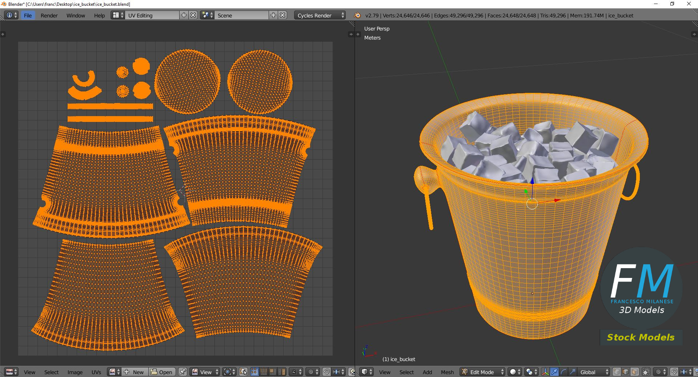698x377 pixels.
Task: Click the Open image button
Action: click(x=162, y=372)
